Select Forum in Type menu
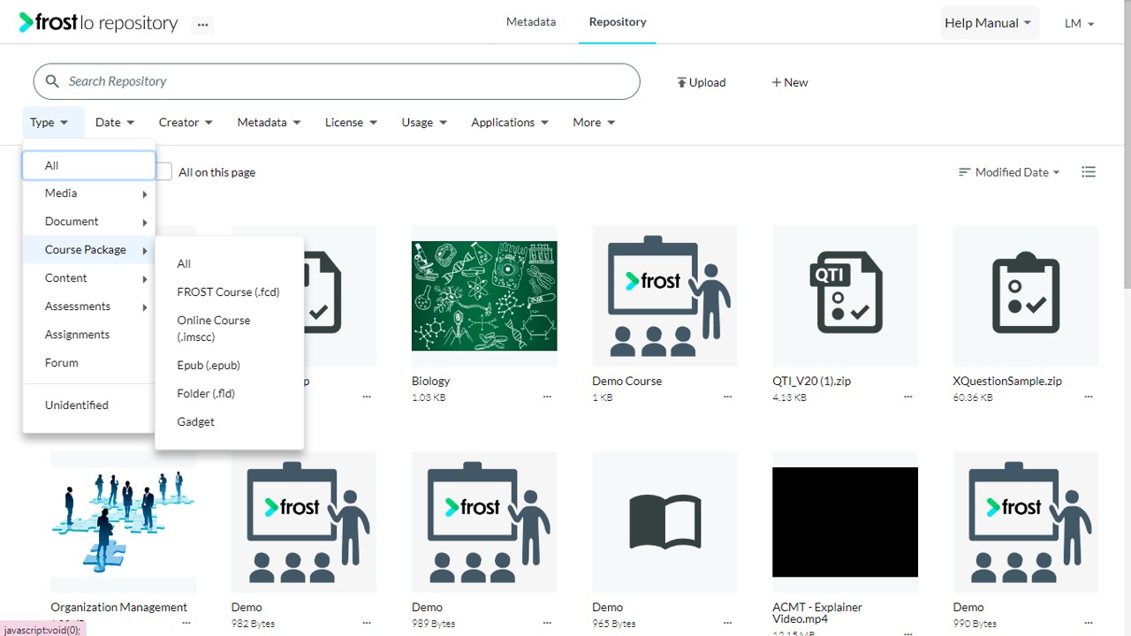 click(89, 363)
